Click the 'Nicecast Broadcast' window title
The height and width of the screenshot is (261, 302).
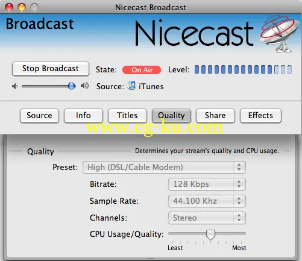click(151, 8)
